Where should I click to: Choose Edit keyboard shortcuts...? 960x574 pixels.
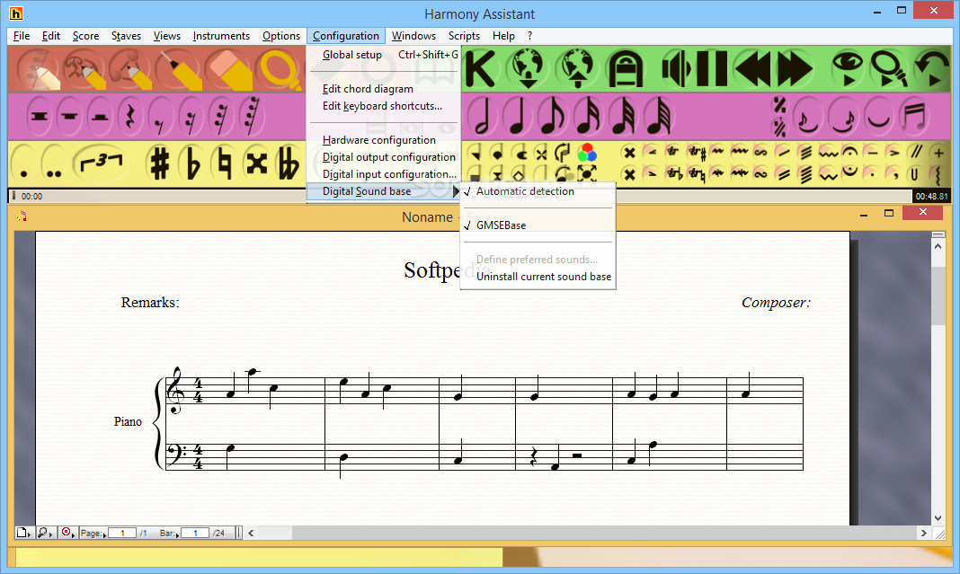click(384, 106)
